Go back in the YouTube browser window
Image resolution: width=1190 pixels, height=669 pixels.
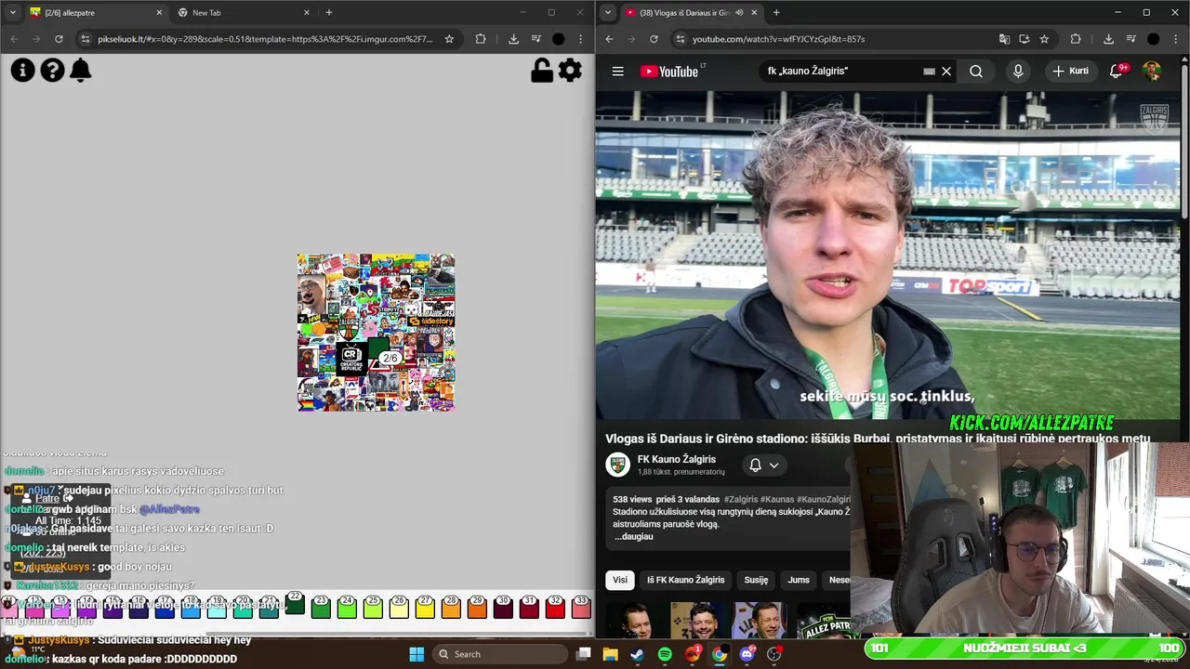(609, 39)
